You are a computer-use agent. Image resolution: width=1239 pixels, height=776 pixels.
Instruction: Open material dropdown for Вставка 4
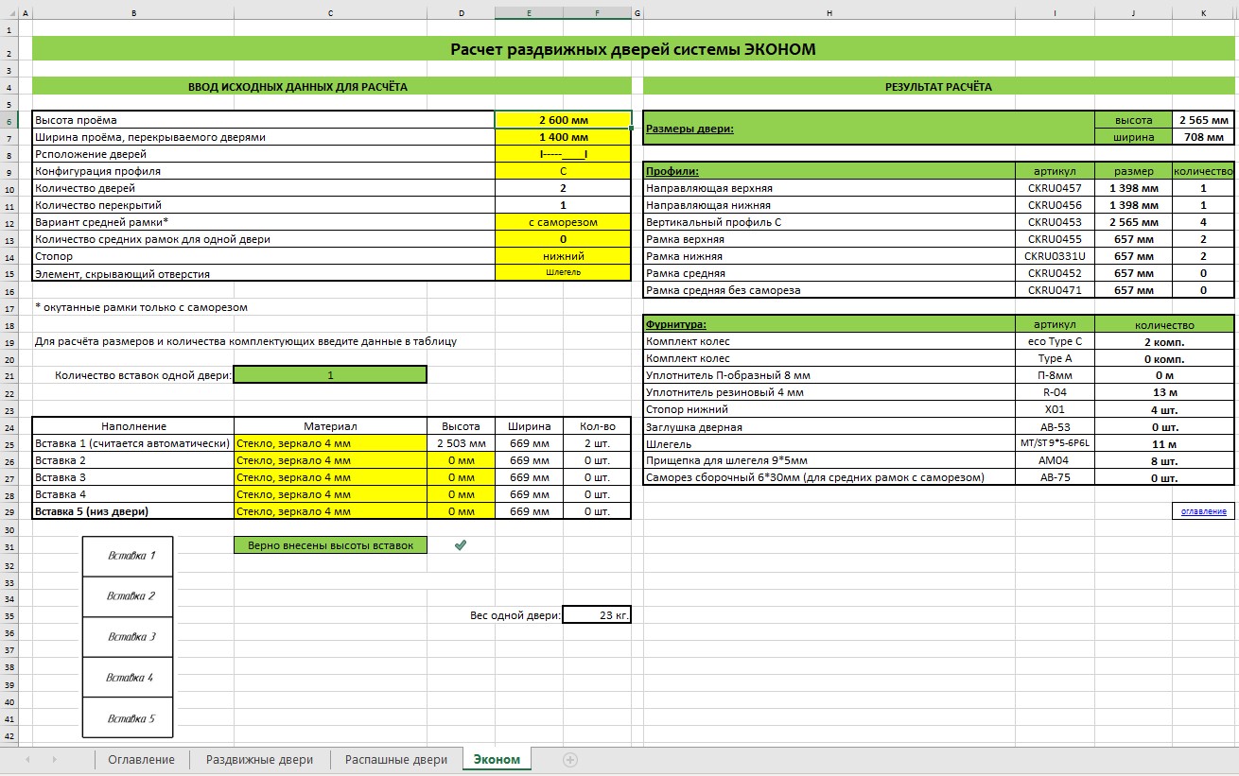click(330, 494)
